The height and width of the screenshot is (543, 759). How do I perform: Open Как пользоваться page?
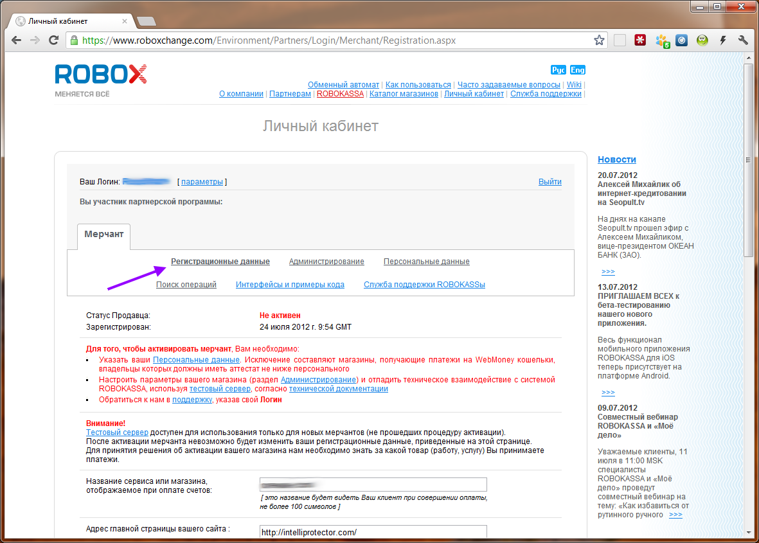pos(418,85)
